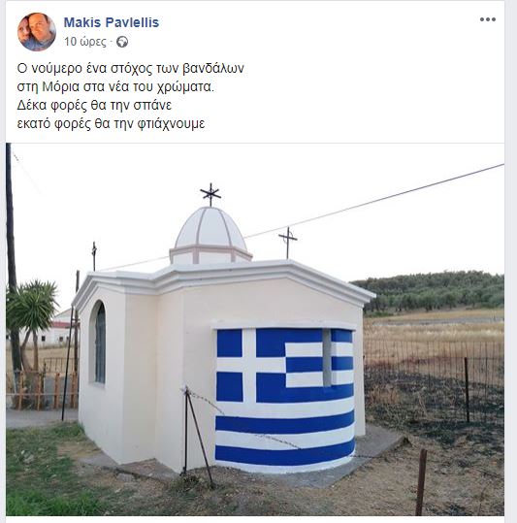Visit the Makis Pavlellis profile name link
Viewport: 517px width, 523px height.
coord(112,22)
